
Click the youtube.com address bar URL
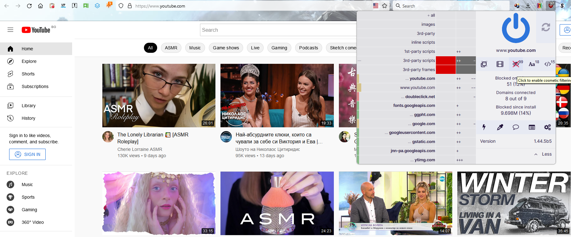pos(160,6)
